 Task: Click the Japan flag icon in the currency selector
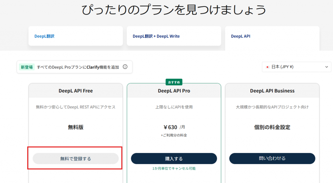pyautogui.click(x=267, y=67)
